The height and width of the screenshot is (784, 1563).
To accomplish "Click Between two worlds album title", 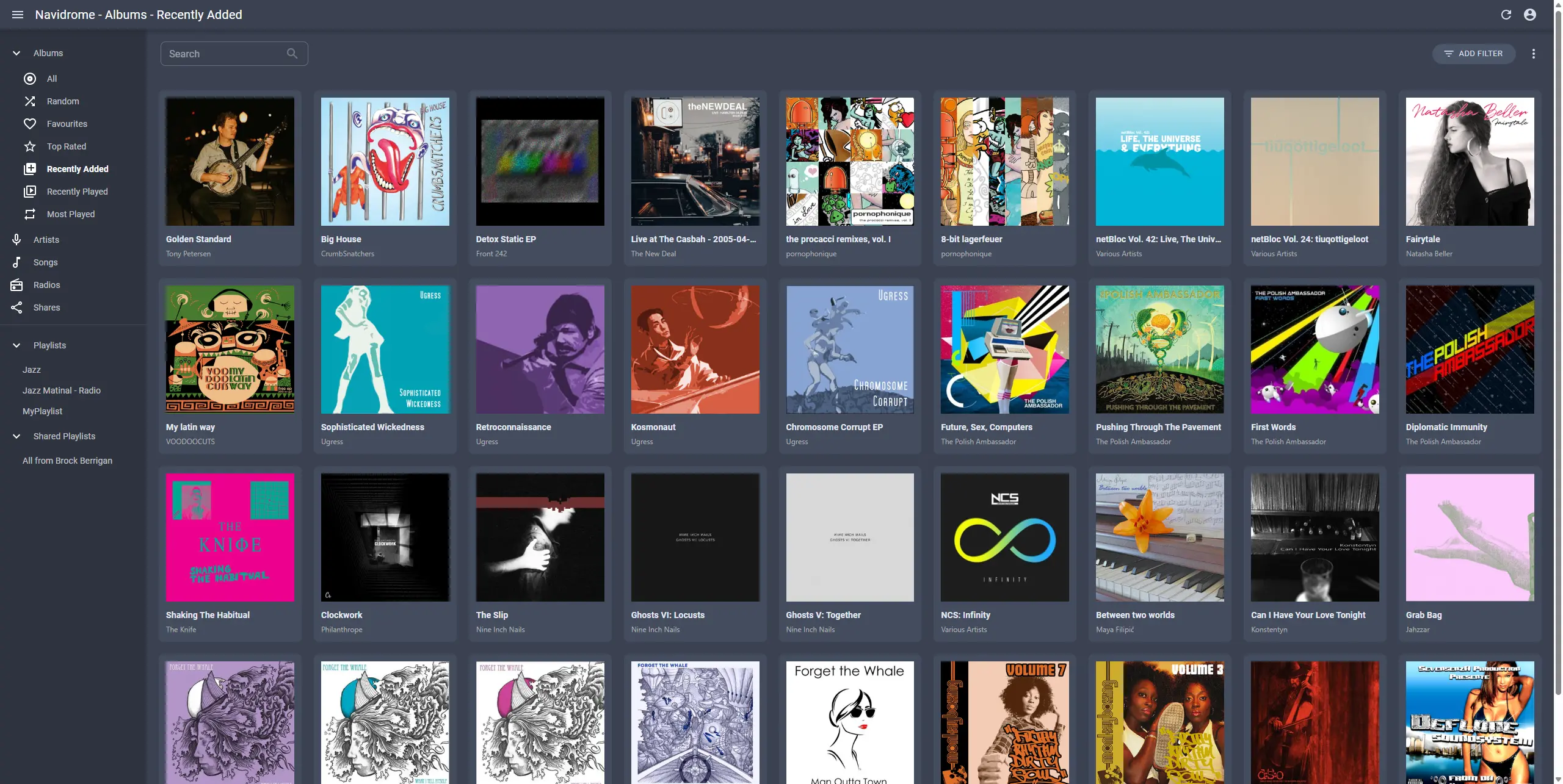I will pyautogui.click(x=1135, y=615).
